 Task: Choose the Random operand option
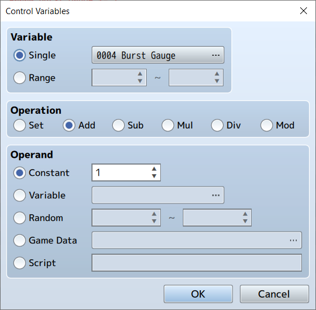pos(20,218)
